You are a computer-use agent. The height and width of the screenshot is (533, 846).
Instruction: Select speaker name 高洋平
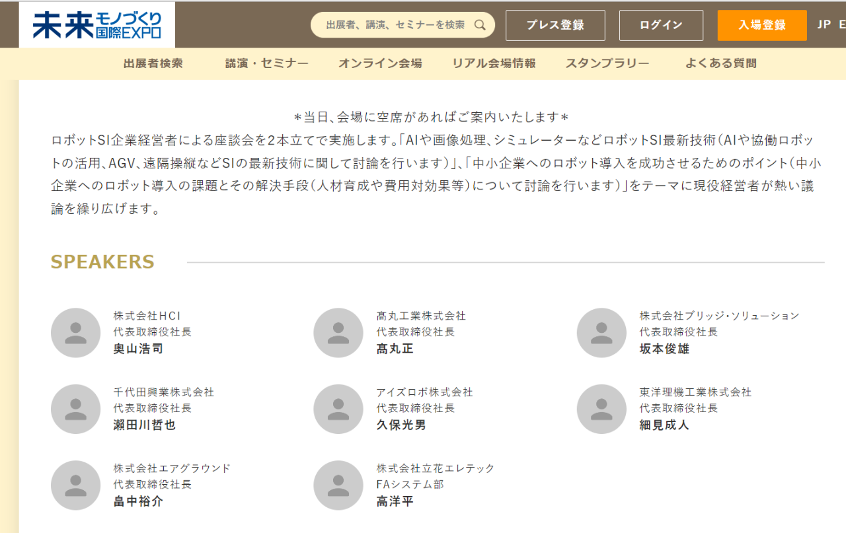[395, 501]
